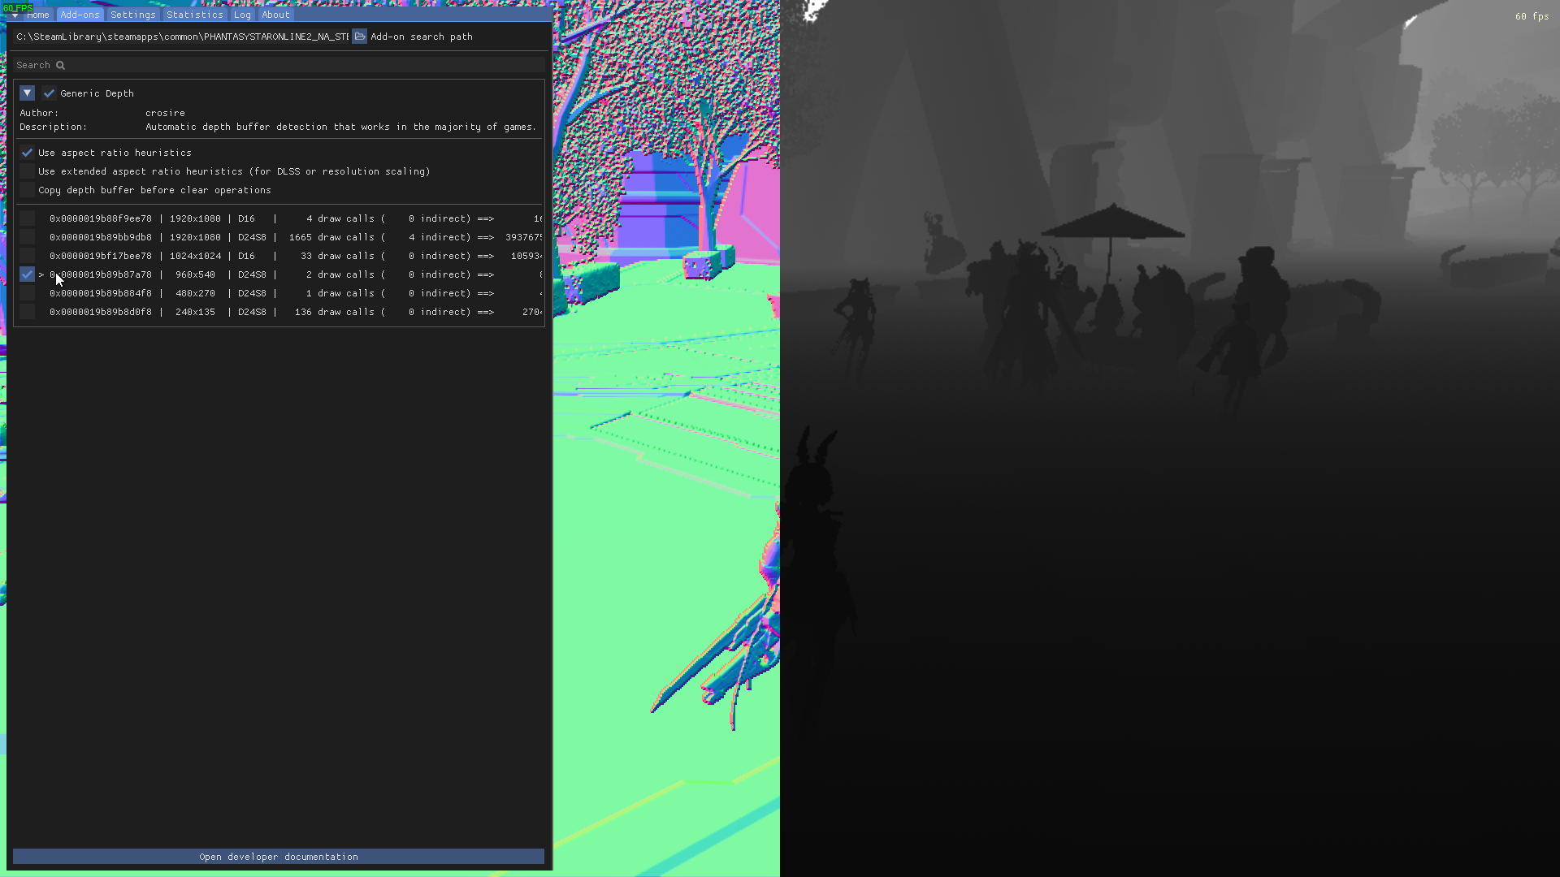Disable the Generic Depth add-on checkmark
The image size is (1560, 877).
pos(50,93)
